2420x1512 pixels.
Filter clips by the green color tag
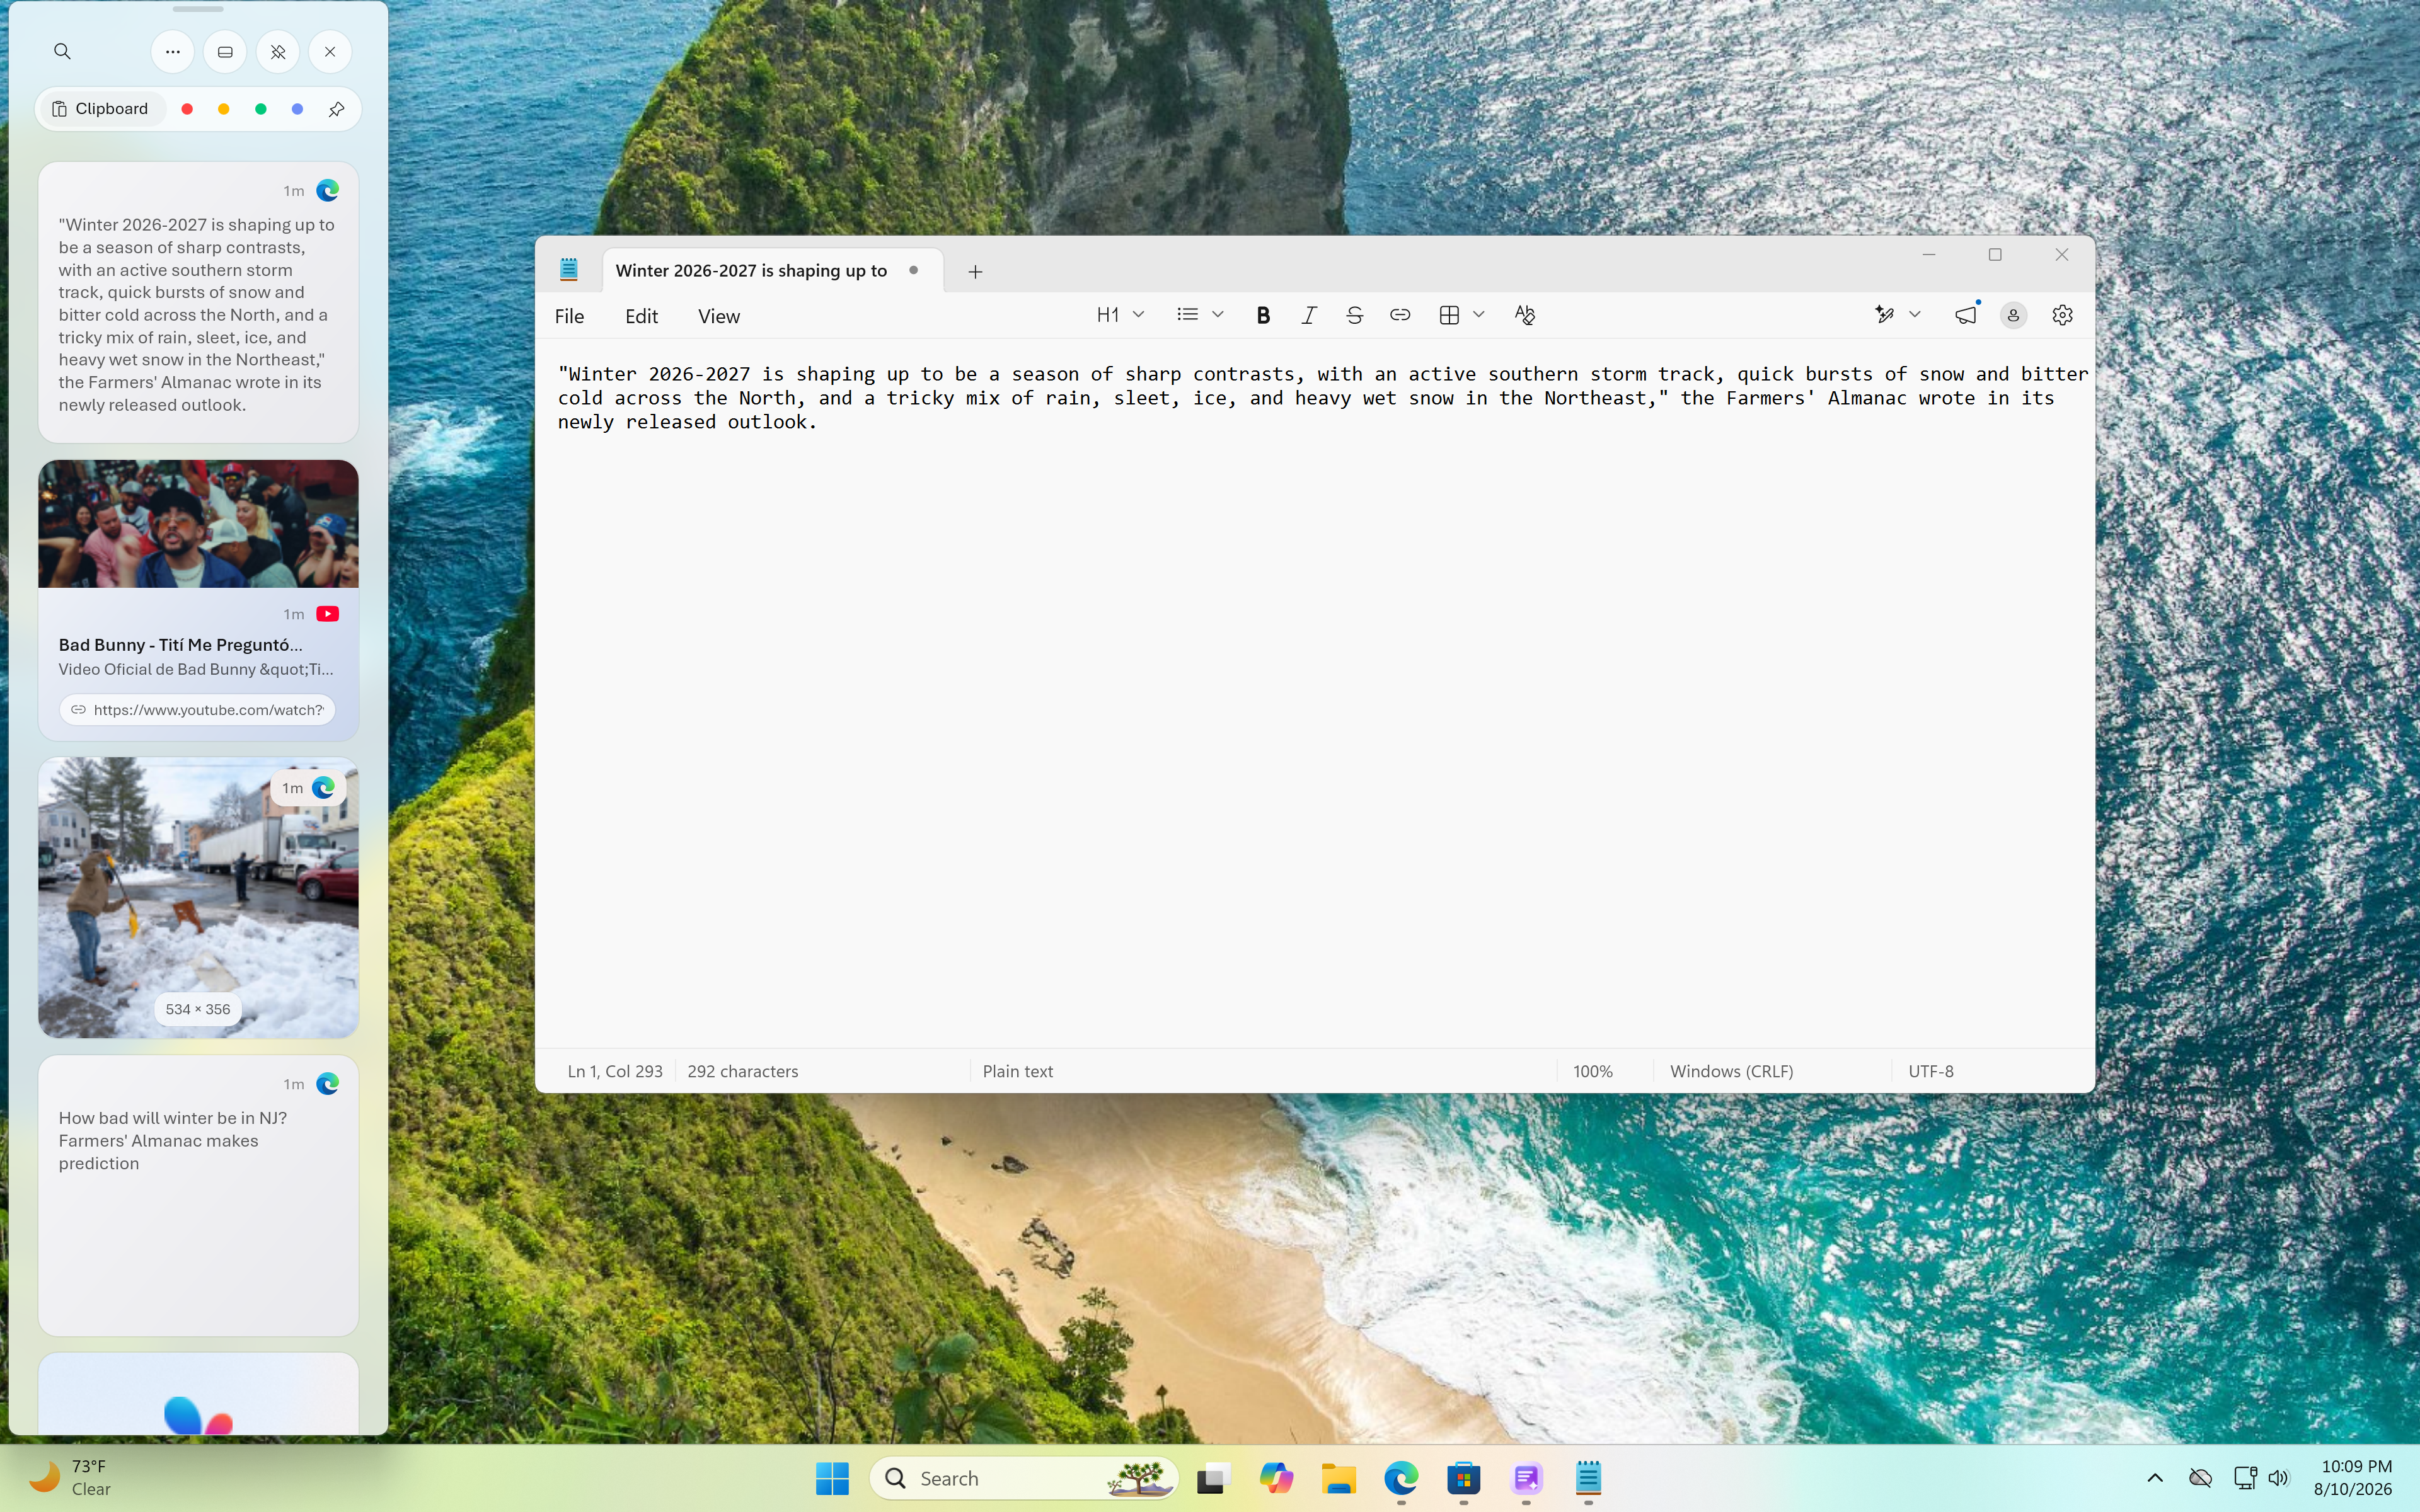point(261,109)
